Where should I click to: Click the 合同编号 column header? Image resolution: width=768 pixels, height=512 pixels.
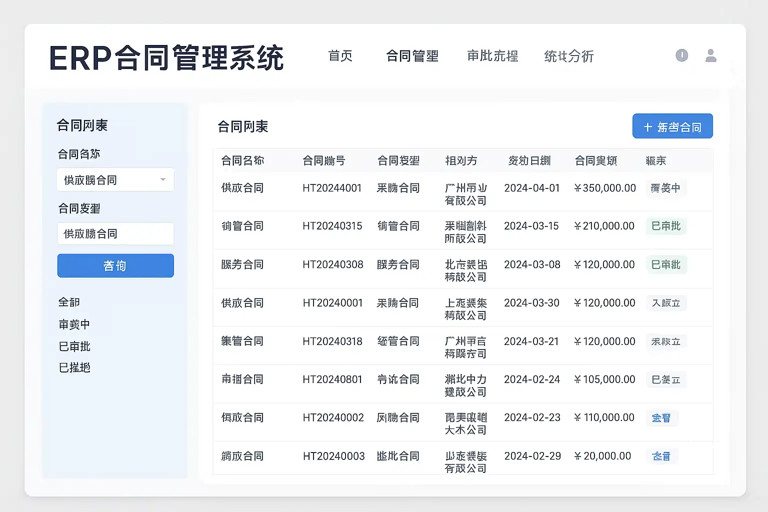[323, 160]
